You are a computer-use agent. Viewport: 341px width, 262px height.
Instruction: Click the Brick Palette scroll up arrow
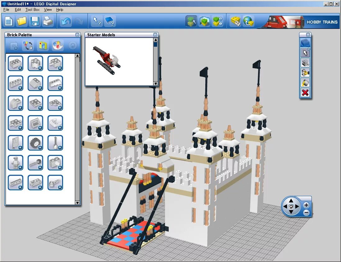[x=77, y=56]
